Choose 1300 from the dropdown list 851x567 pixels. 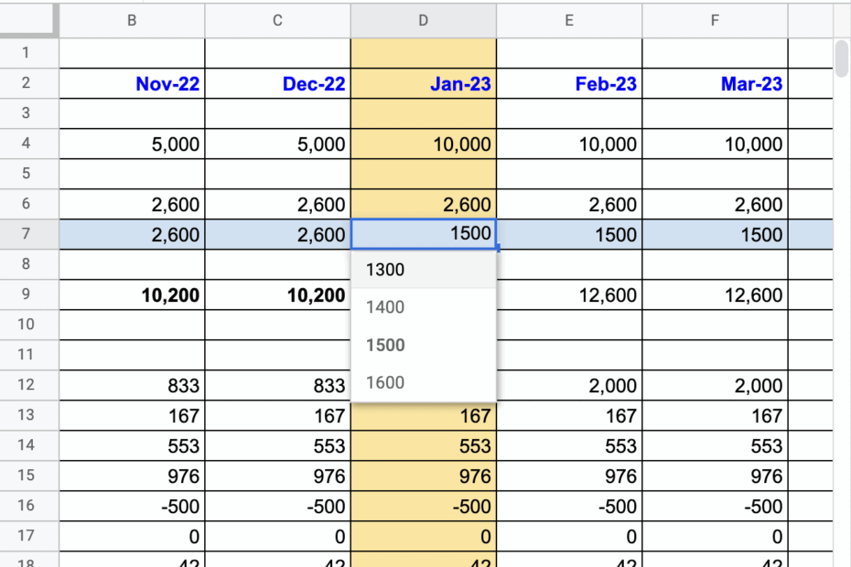(x=424, y=270)
